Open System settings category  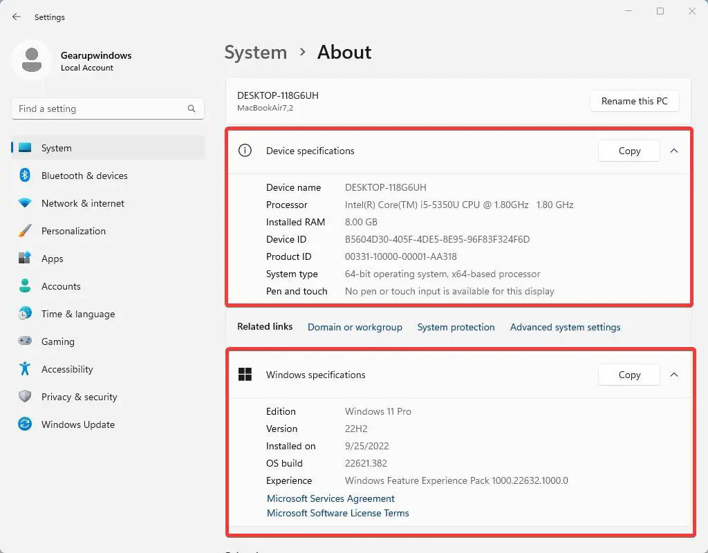[108, 148]
